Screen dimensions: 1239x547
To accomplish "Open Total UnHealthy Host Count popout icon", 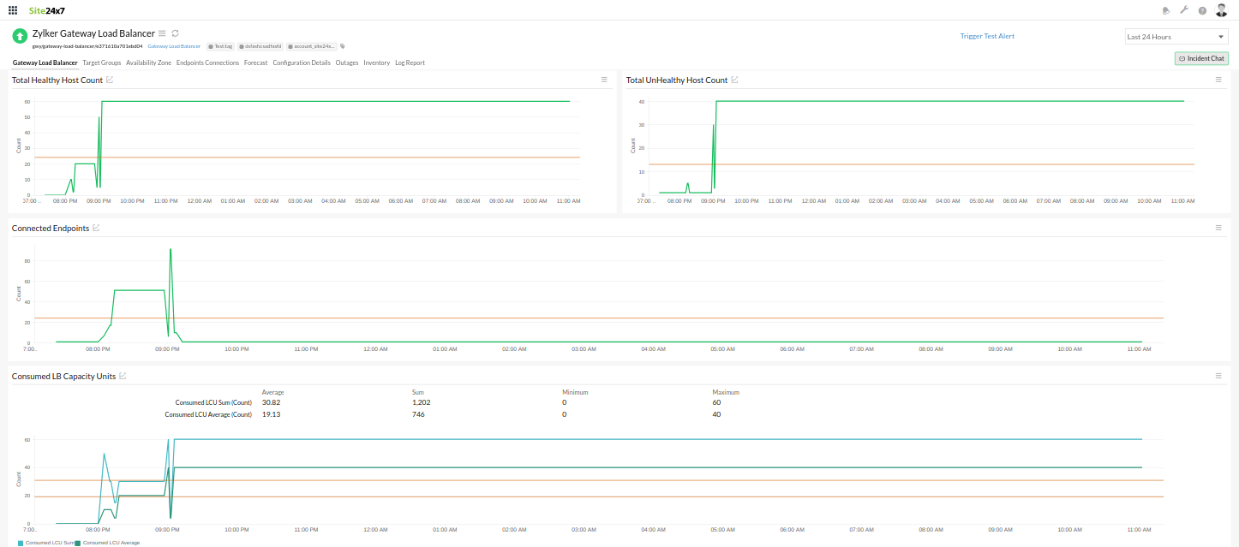I will (734, 80).
